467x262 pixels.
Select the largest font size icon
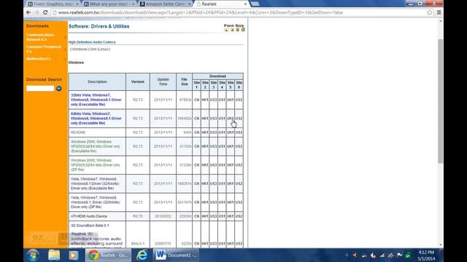pos(243,29)
